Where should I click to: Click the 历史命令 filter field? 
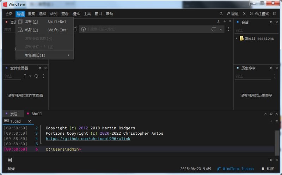253,76
